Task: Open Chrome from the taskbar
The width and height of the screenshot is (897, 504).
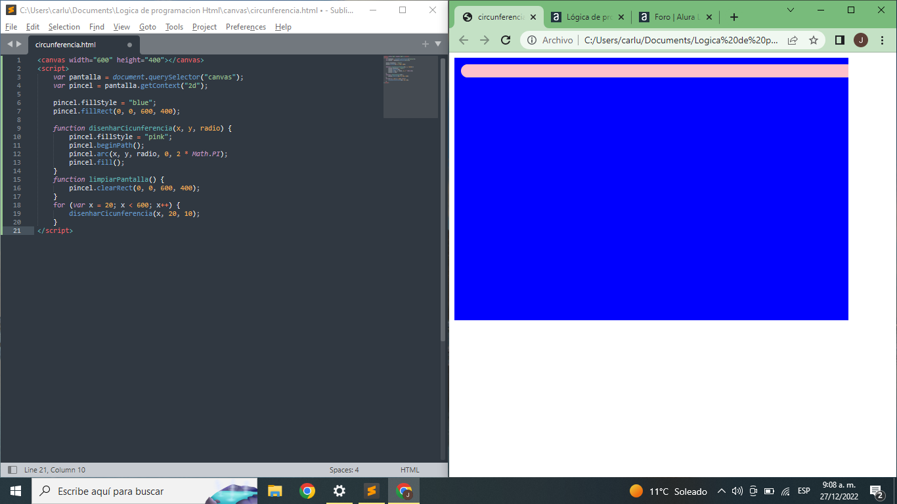Action: 307,491
